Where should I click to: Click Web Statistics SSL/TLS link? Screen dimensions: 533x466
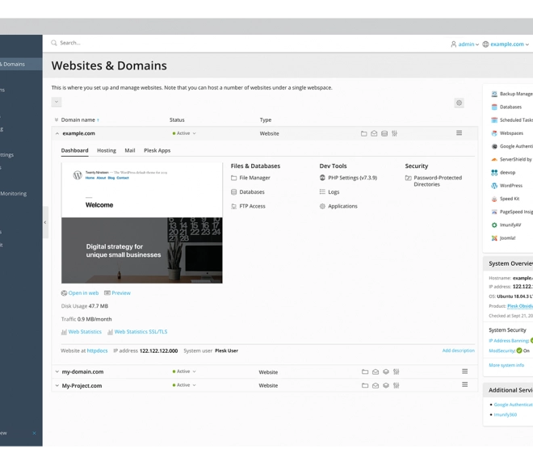[137, 332]
